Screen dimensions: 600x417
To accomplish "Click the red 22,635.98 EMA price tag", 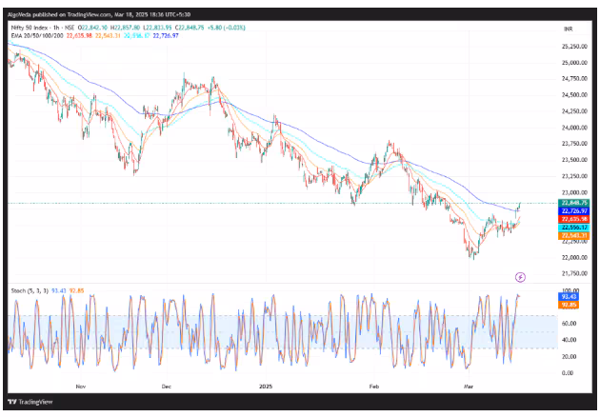I will click(573, 219).
